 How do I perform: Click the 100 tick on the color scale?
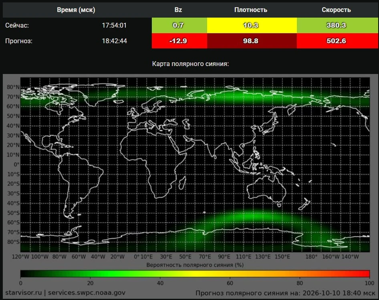point(369,283)
